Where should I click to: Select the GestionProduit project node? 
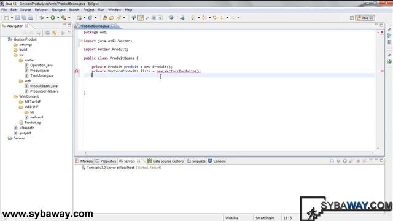pyautogui.click(x=25, y=39)
